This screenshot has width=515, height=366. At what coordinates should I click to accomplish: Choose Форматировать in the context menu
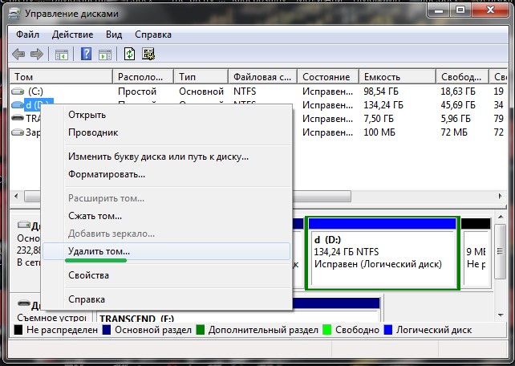click(x=167, y=174)
